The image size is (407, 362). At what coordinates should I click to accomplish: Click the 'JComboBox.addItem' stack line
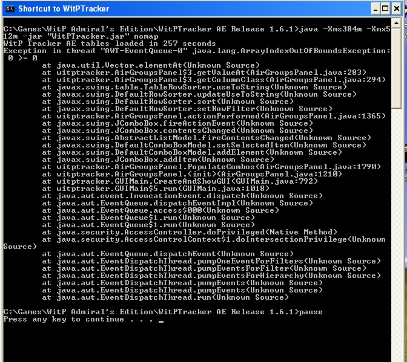[158, 160]
